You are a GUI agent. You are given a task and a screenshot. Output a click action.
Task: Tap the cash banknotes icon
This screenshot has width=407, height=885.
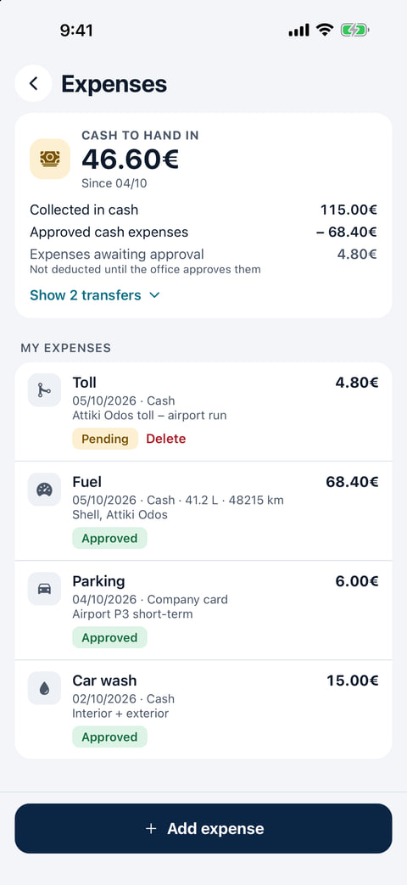coord(50,160)
